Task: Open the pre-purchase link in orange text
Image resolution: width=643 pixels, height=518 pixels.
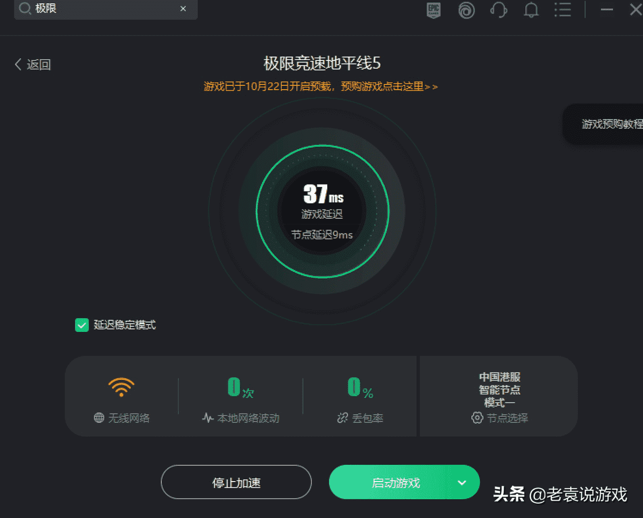Action: click(x=321, y=86)
